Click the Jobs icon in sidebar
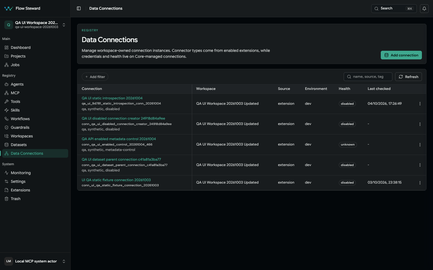 click(6, 65)
